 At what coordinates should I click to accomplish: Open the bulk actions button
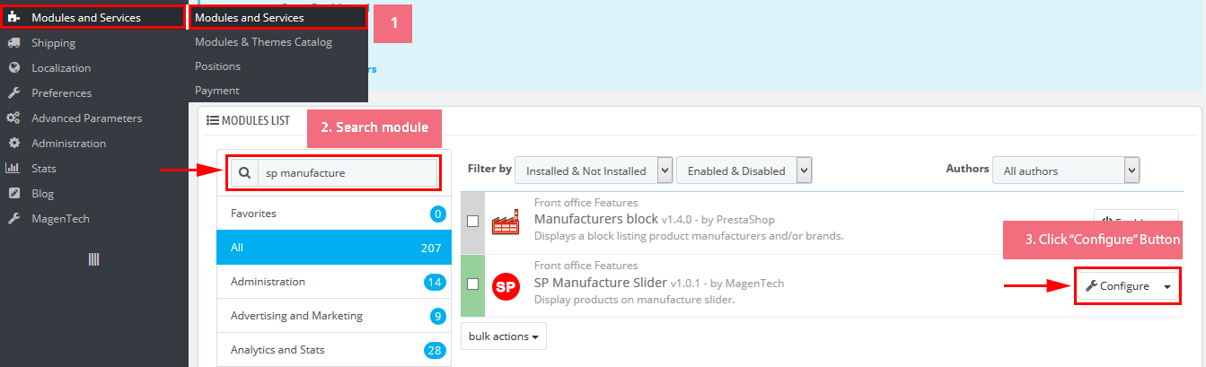503,336
